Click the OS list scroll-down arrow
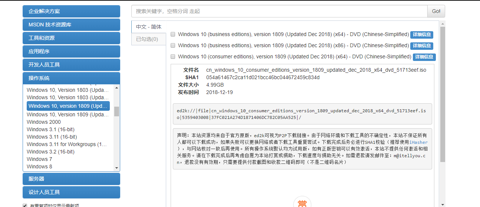Screen dimensions: 480x207 116,168
